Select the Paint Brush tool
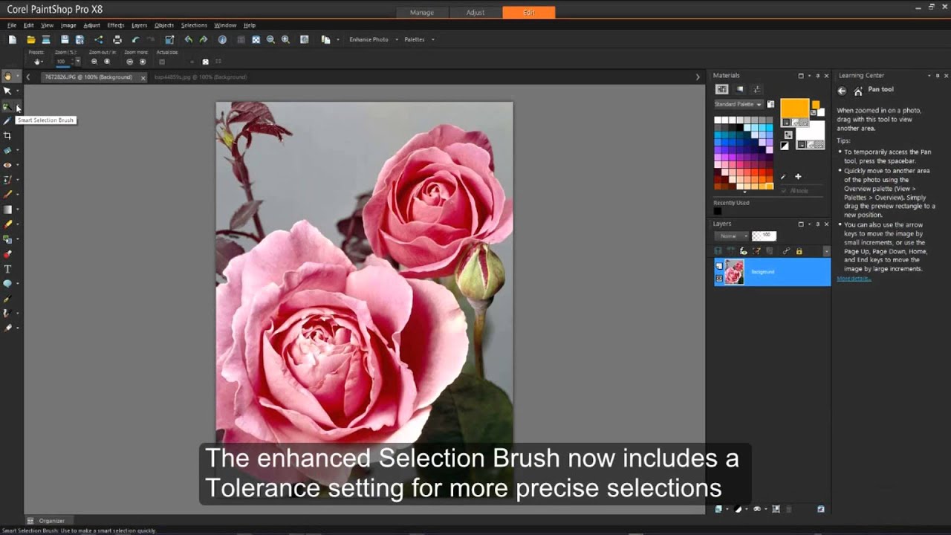The height and width of the screenshot is (535, 951). point(7,195)
